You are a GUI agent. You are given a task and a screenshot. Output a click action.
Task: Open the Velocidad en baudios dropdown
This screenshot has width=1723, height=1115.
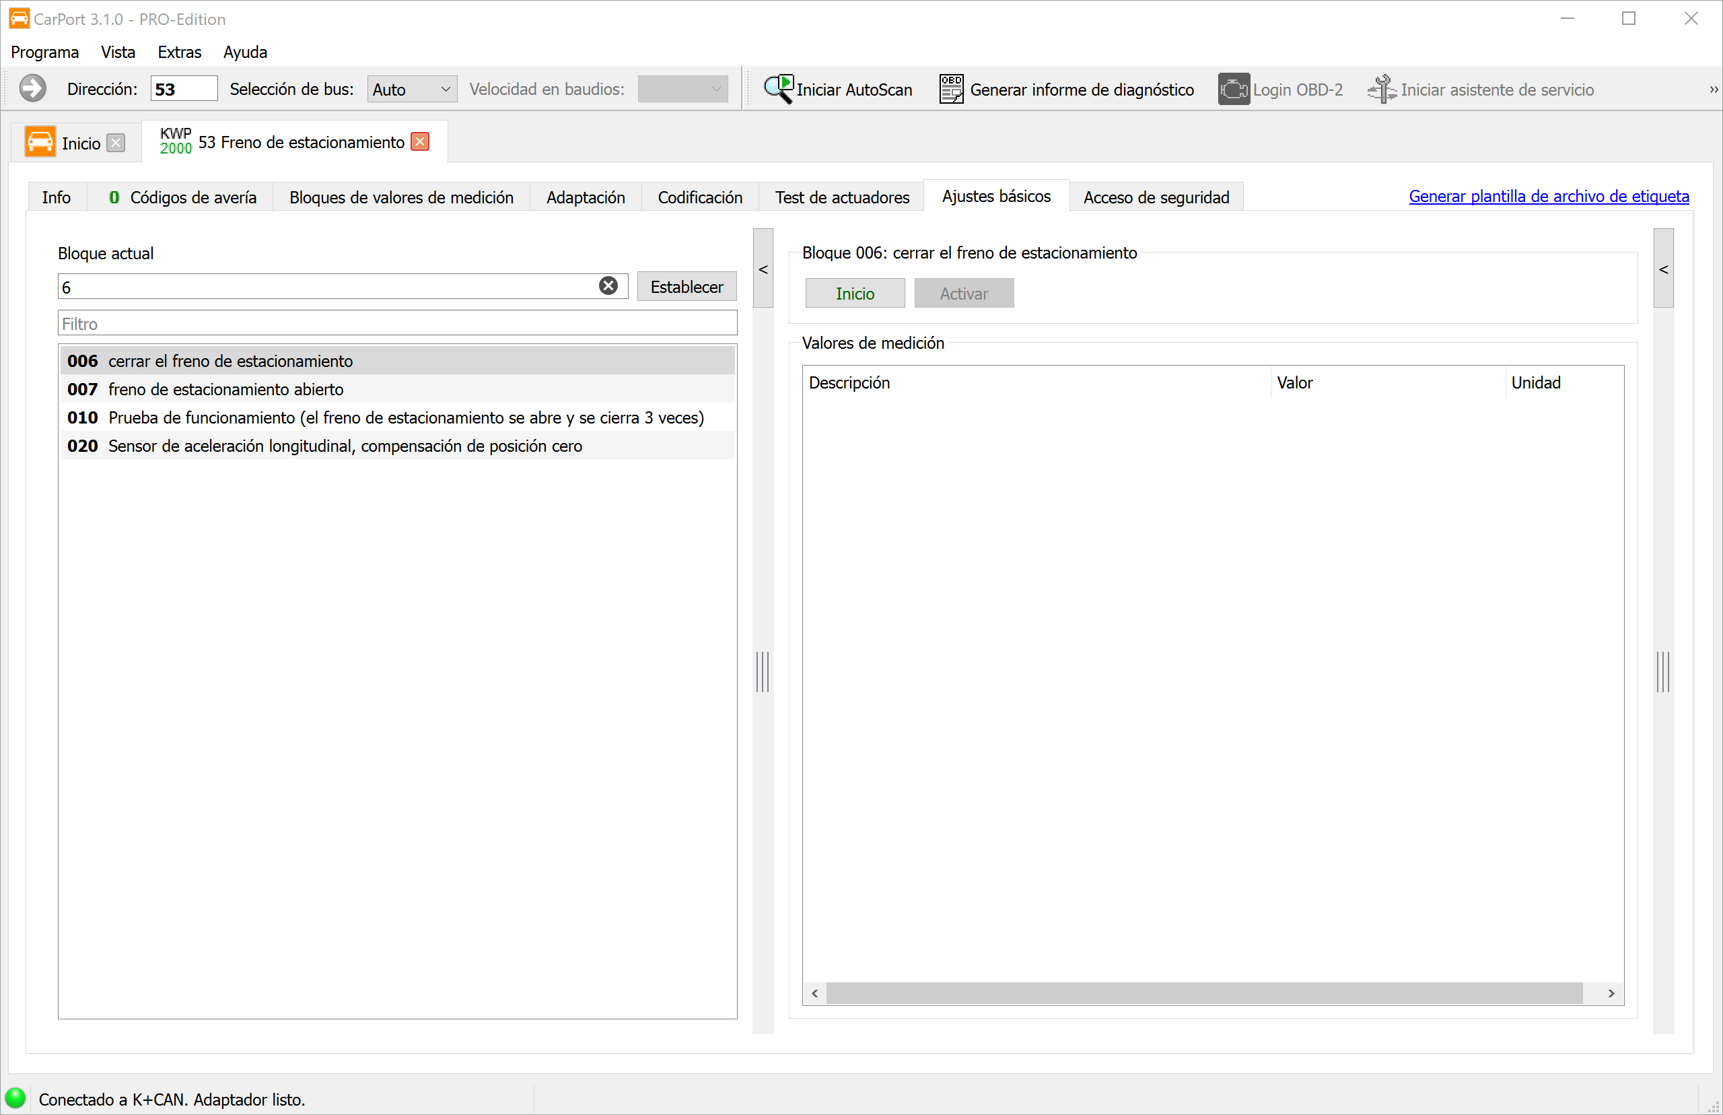point(682,89)
